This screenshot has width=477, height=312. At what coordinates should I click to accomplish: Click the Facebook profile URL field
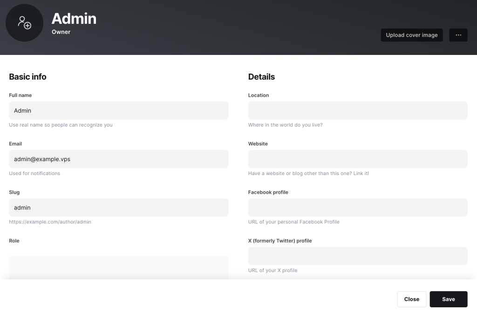tap(357, 207)
